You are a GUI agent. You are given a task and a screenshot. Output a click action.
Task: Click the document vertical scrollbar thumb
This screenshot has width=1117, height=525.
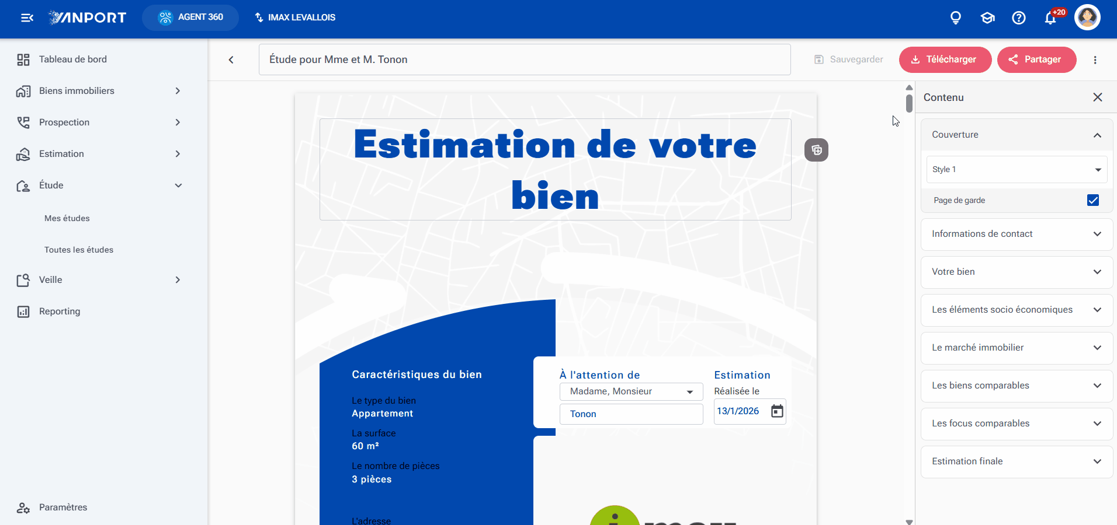(x=909, y=103)
